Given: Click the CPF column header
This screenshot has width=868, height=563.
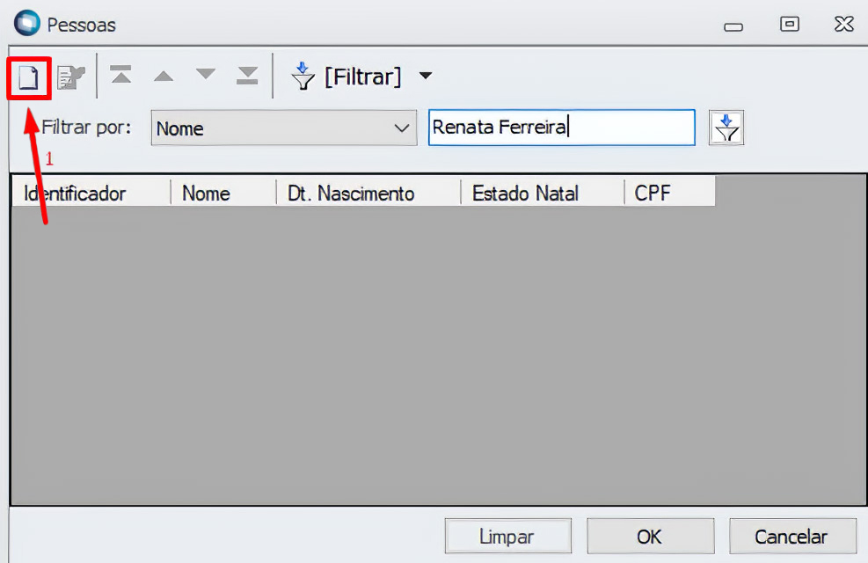Looking at the screenshot, I should click(668, 193).
